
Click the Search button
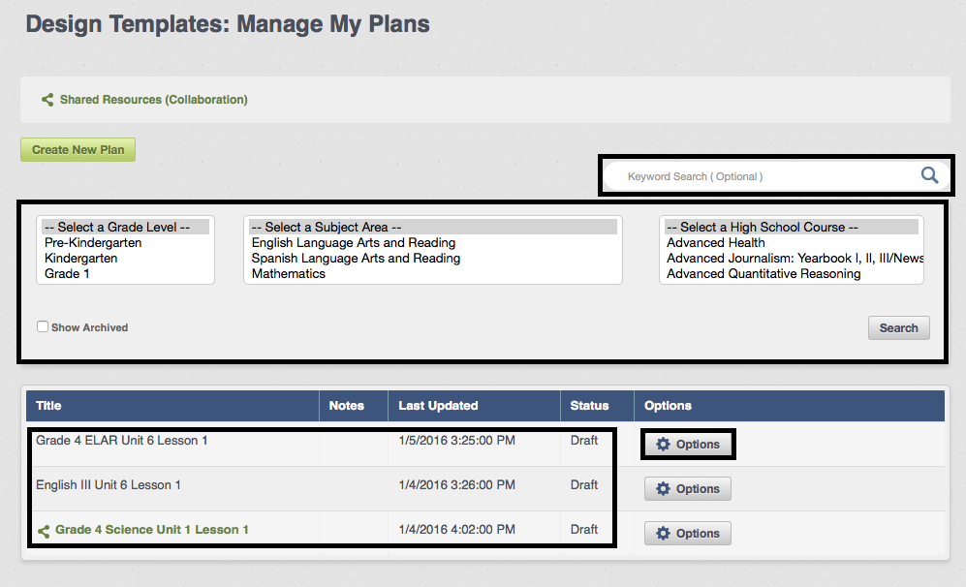pos(898,327)
